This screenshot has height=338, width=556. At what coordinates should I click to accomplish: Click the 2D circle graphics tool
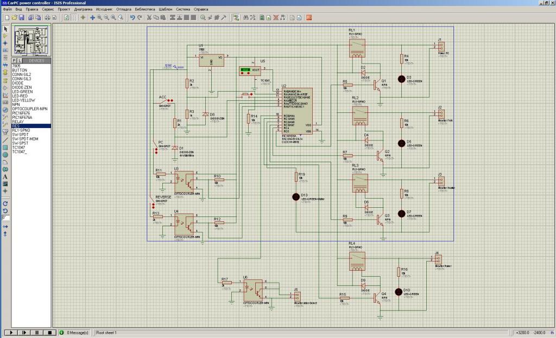click(5, 155)
